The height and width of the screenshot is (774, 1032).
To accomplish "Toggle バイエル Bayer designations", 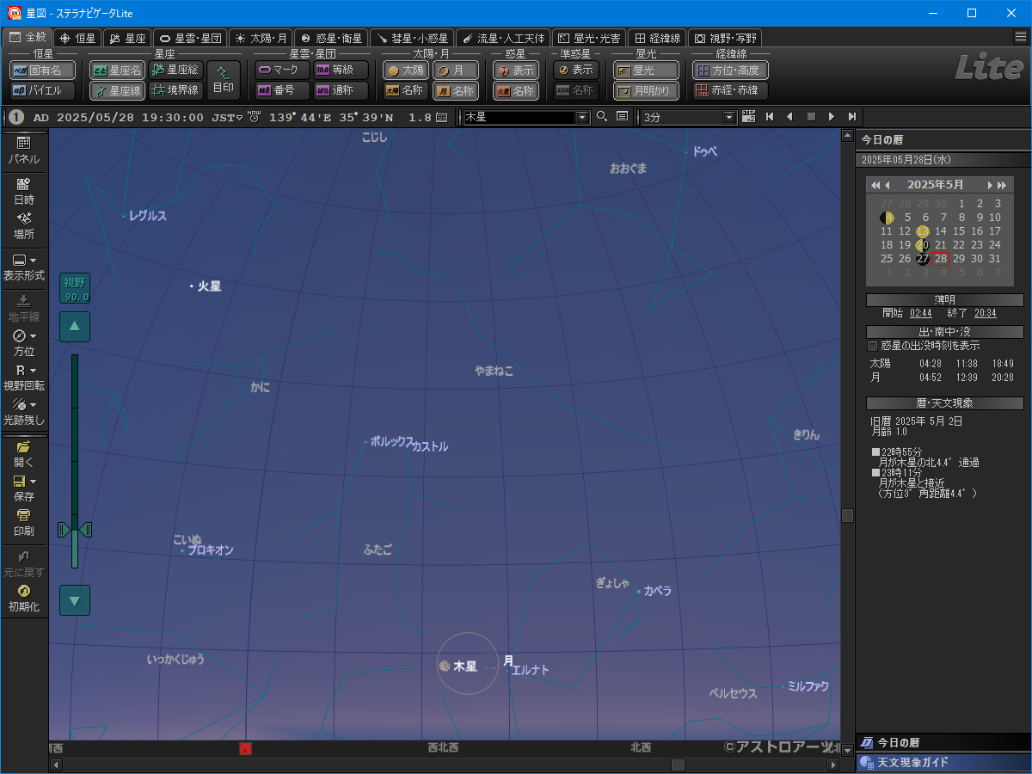I will click(x=42, y=90).
